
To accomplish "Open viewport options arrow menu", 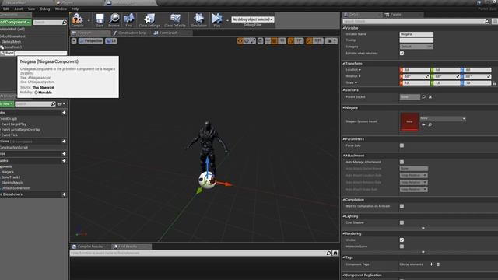I will coord(74,41).
